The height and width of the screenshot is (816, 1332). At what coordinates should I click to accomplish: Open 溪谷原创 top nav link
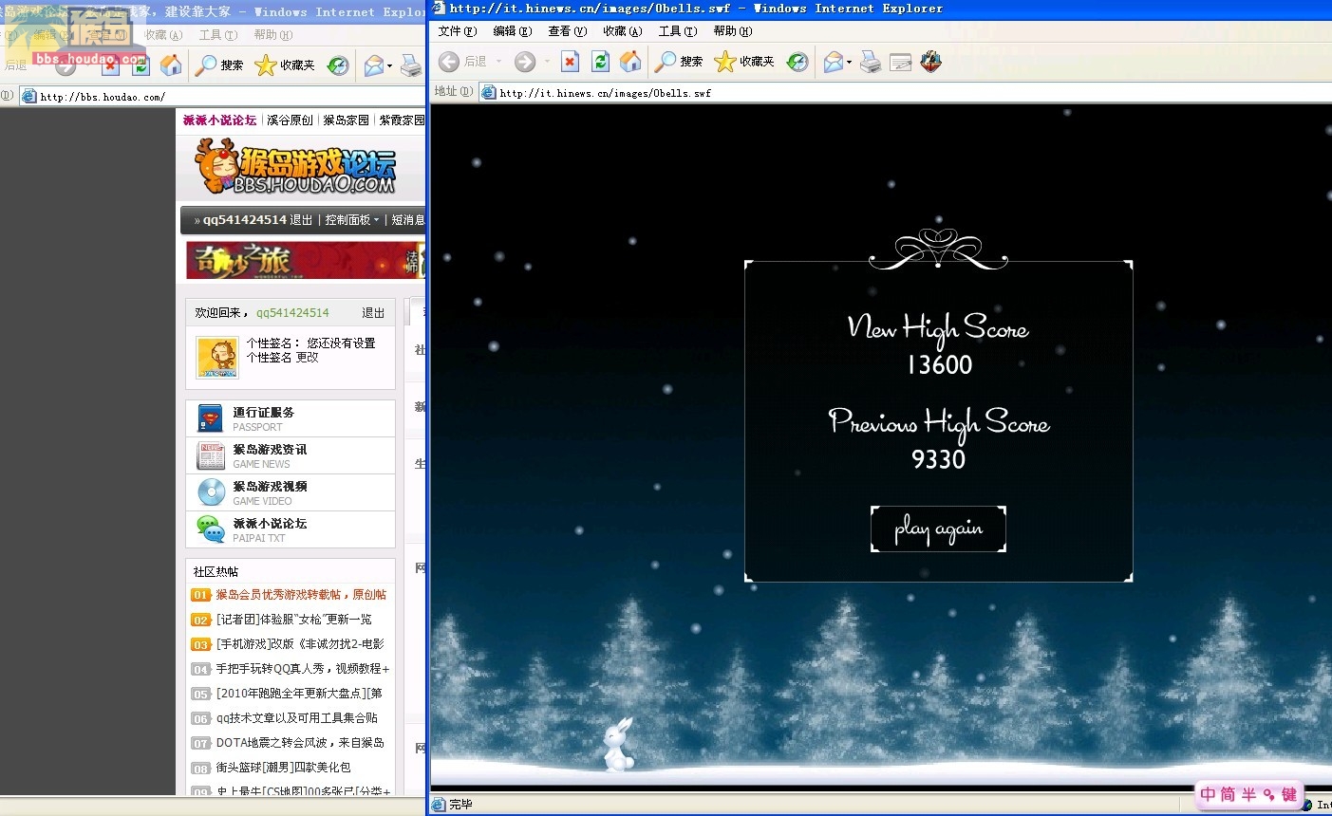tap(290, 121)
